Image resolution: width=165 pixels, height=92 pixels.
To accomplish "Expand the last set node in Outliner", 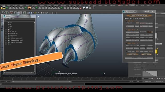I will pos(6,44).
